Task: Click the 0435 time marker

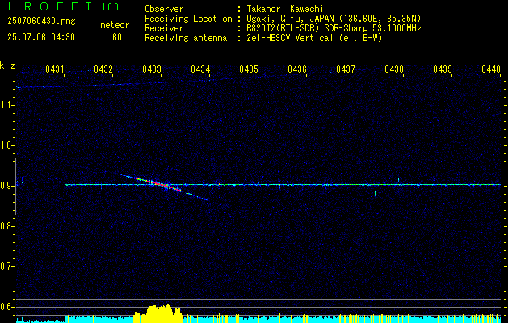Action: (249, 69)
